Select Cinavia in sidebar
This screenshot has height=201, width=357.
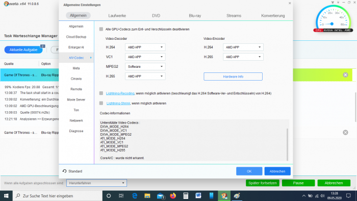[76, 79]
